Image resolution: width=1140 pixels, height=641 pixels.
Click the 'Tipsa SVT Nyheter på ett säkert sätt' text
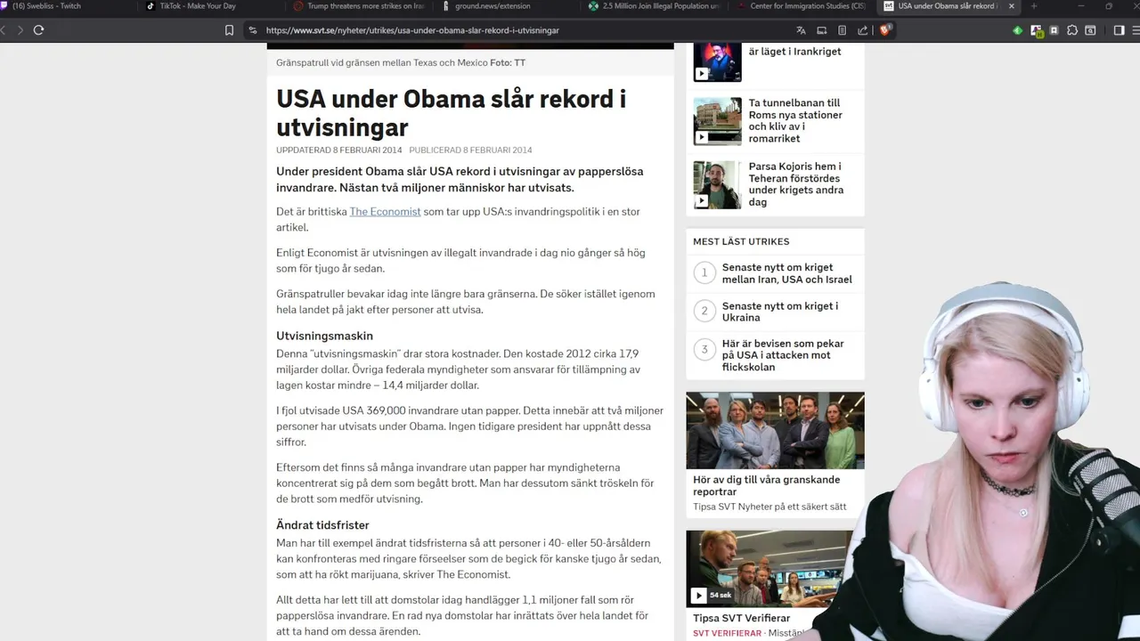tap(769, 507)
